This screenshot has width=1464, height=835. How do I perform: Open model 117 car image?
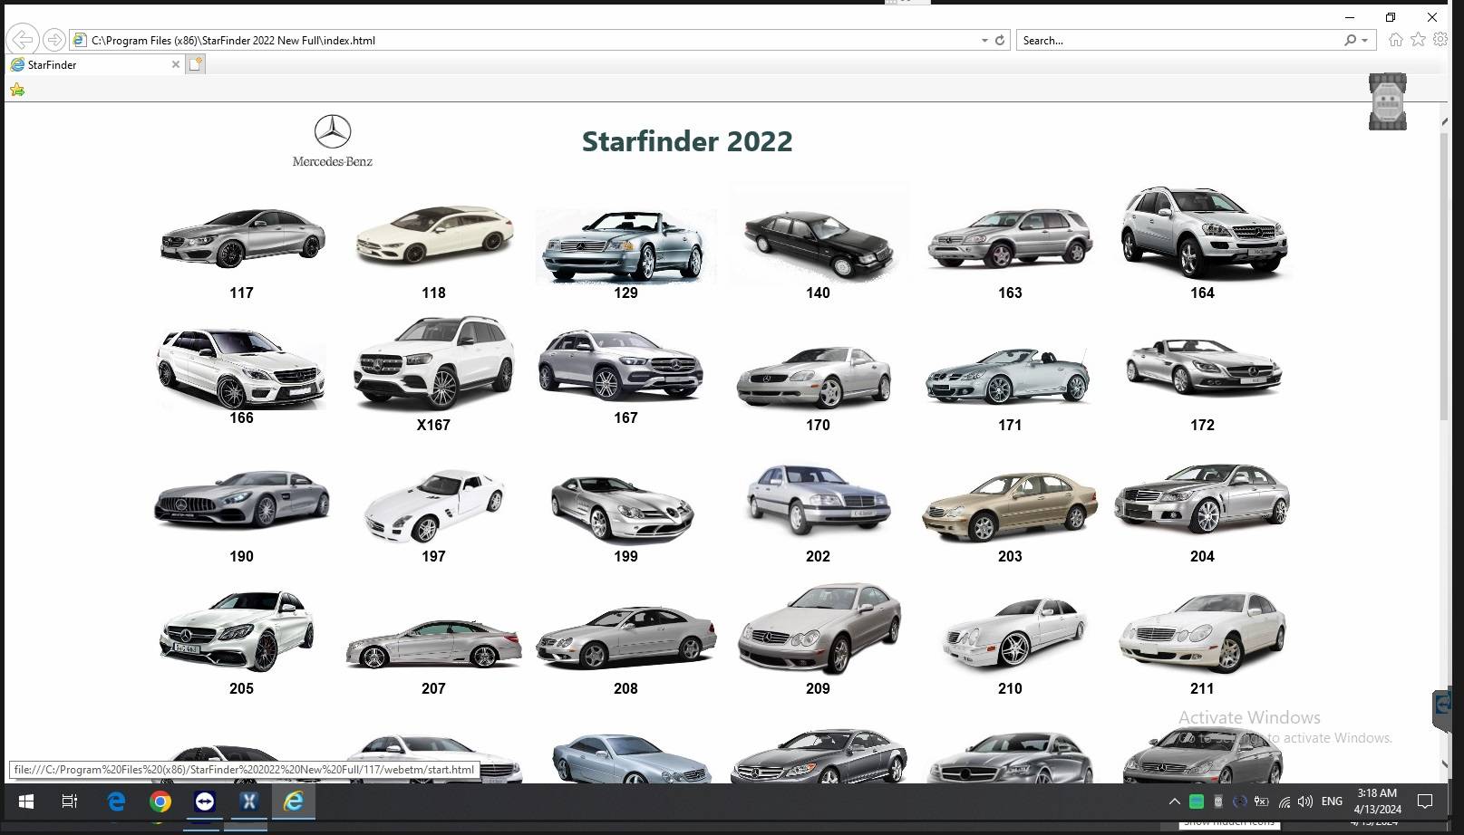(x=242, y=237)
